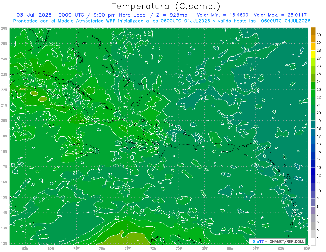Click the "Valor Min. = 18.4699" readout
This screenshot has width=326, height=252.
click(x=222, y=15)
